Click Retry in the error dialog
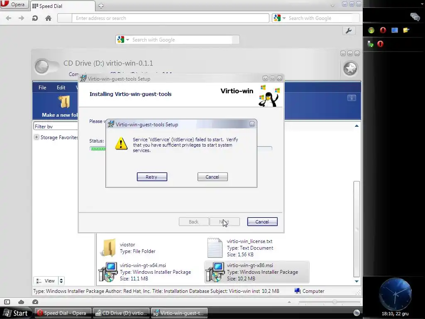Image resolution: width=425 pixels, height=319 pixels. (152, 177)
